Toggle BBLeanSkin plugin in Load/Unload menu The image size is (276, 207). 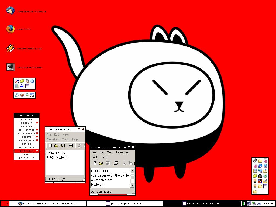coord(27,140)
